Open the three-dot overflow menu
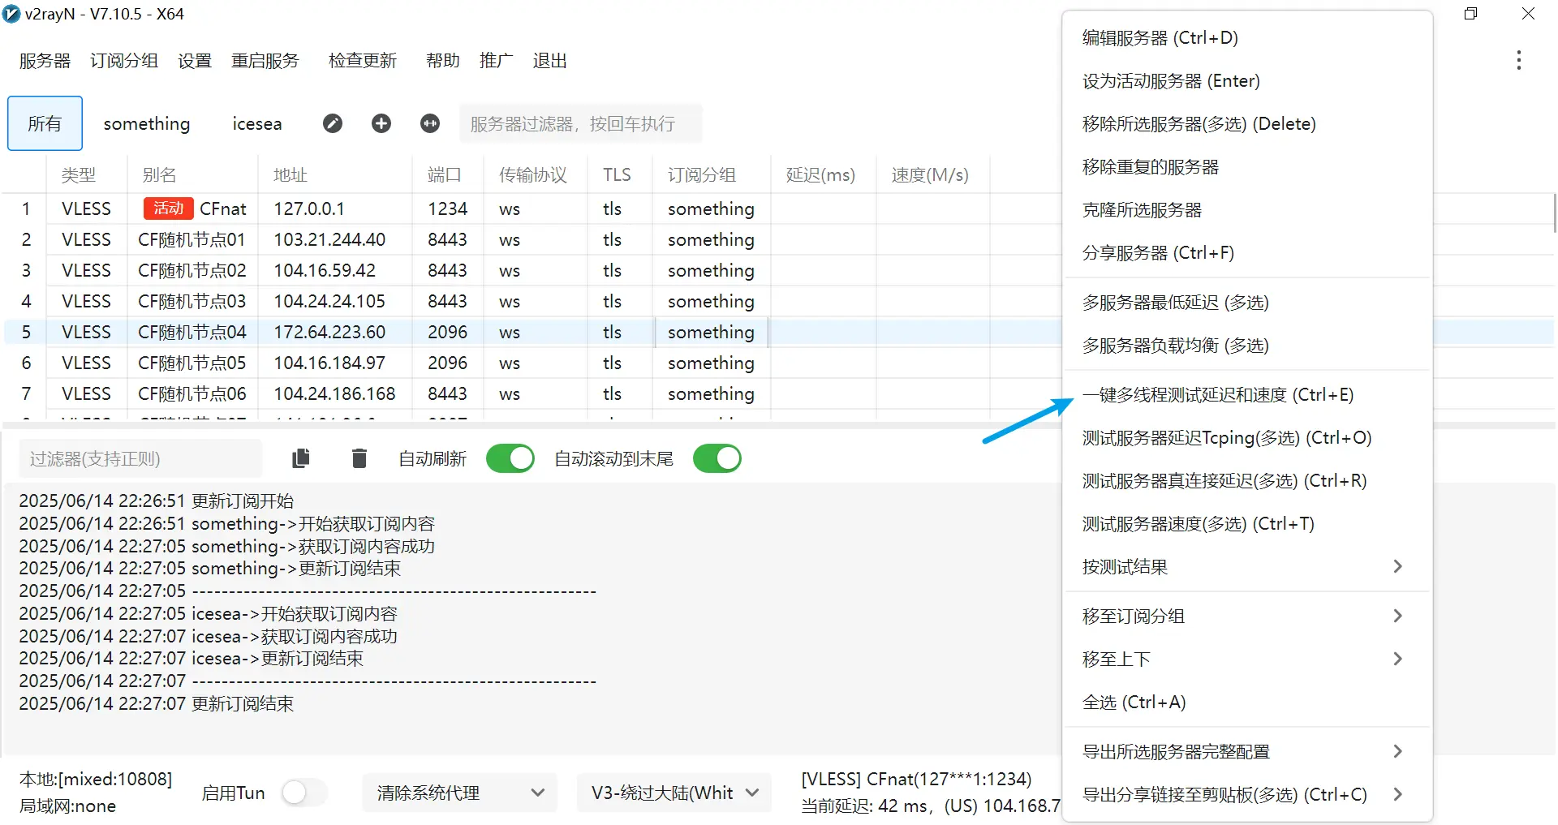Image resolution: width=1558 pixels, height=825 pixels. click(1518, 60)
